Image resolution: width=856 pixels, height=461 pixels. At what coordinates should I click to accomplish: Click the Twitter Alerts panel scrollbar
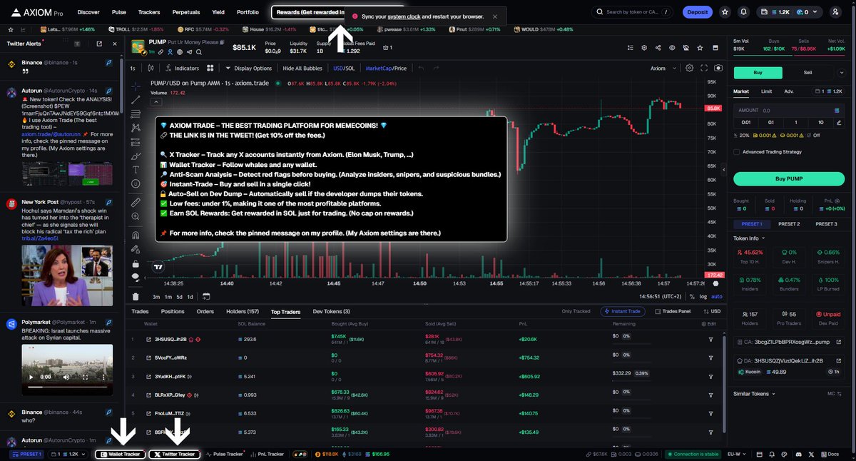(122, 86)
